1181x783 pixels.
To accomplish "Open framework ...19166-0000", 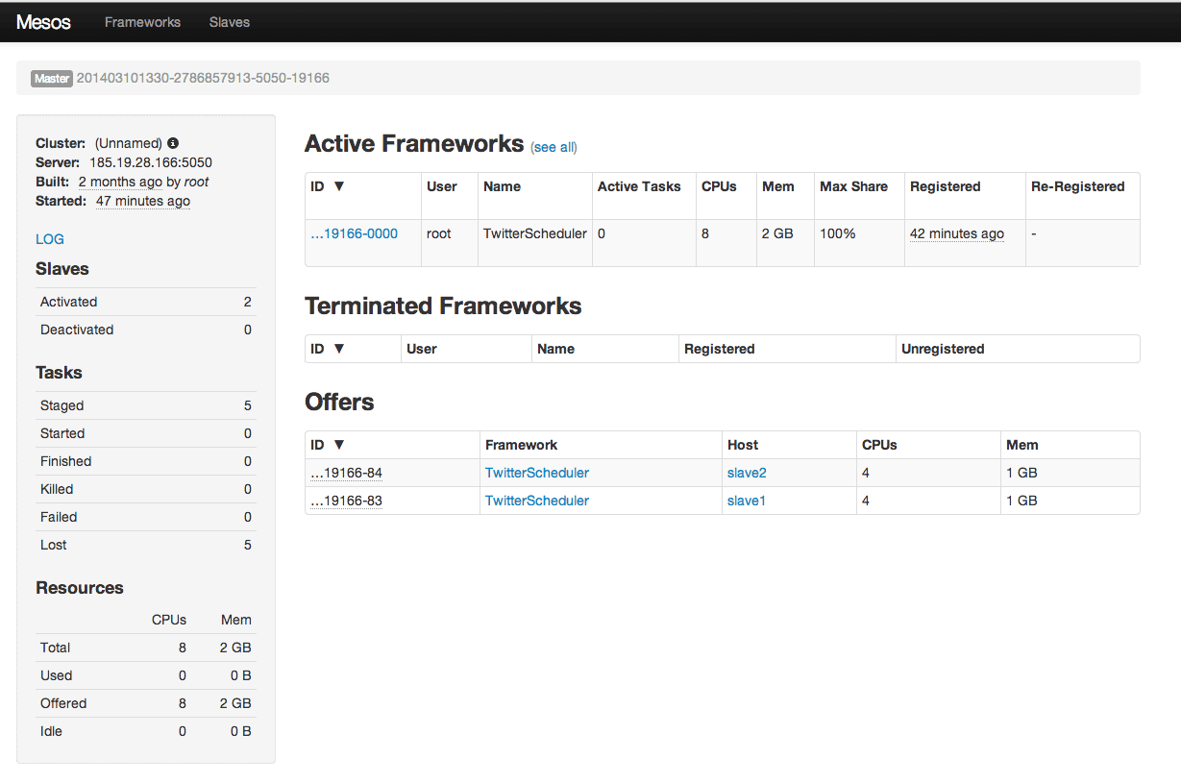I will pyautogui.click(x=354, y=233).
